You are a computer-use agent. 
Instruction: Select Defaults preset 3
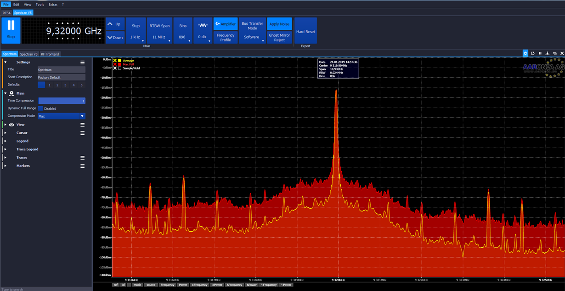tap(65, 85)
